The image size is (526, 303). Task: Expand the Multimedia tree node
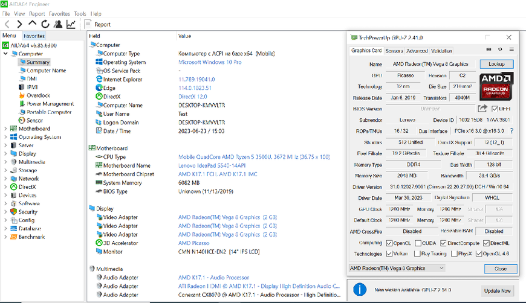[5, 162]
